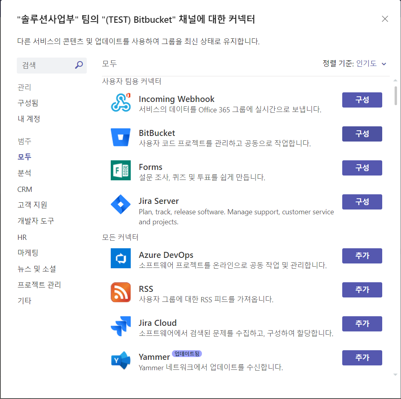Click the Jira Cloud title text
The height and width of the screenshot is (399, 401).
tap(158, 323)
